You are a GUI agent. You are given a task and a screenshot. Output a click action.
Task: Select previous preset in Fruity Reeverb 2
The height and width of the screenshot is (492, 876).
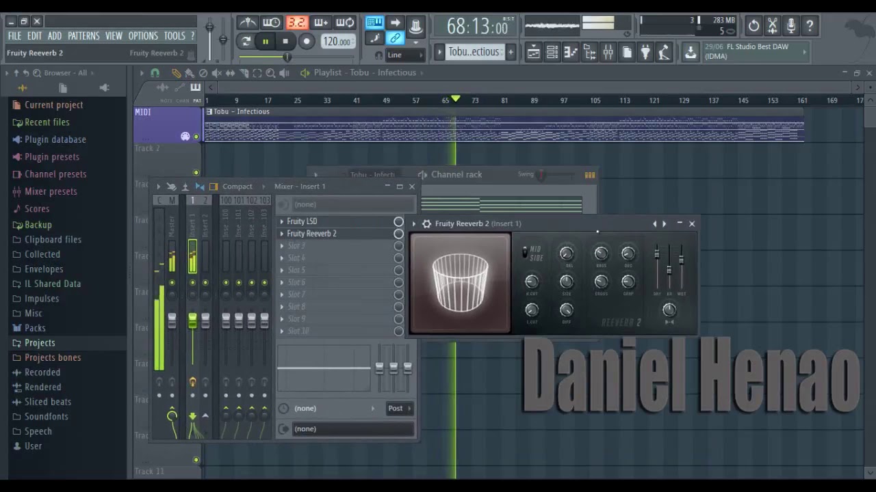click(x=655, y=223)
